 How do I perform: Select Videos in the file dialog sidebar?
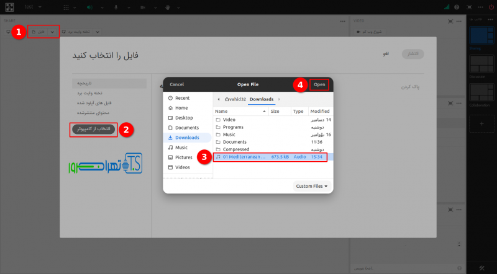(188, 167)
